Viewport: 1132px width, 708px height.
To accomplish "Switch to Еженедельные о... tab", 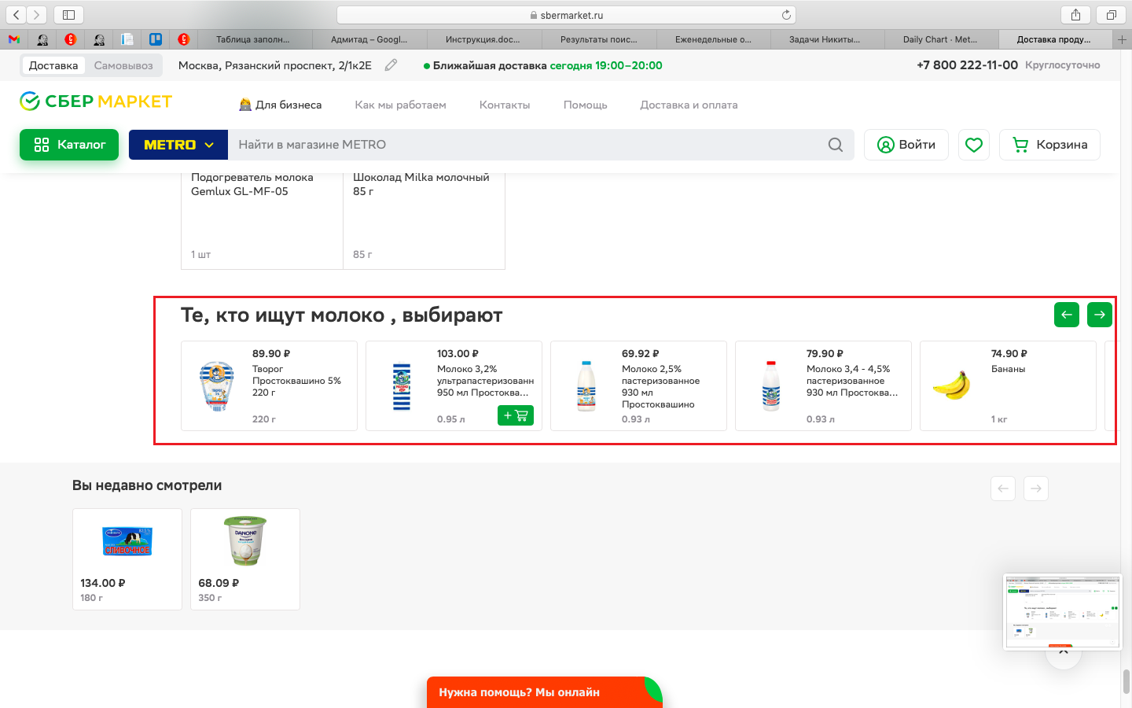I will [x=713, y=39].
